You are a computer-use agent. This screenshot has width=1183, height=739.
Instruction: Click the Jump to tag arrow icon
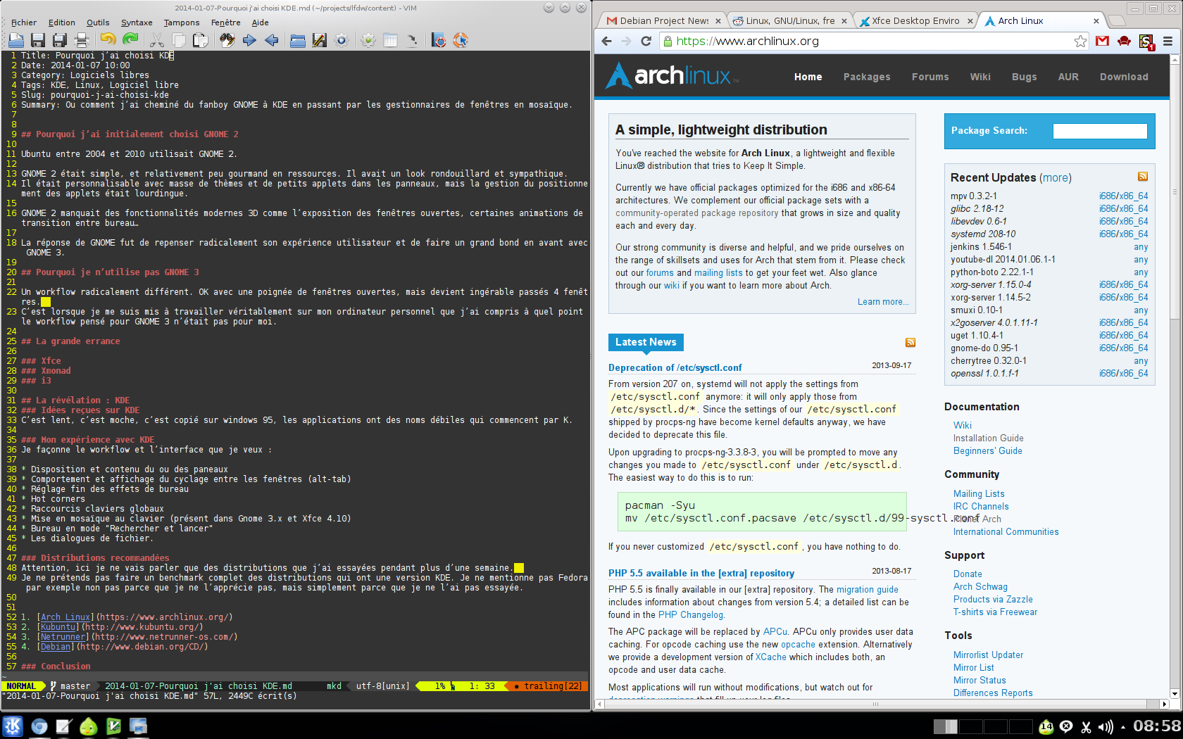click(x=412, y=40)
